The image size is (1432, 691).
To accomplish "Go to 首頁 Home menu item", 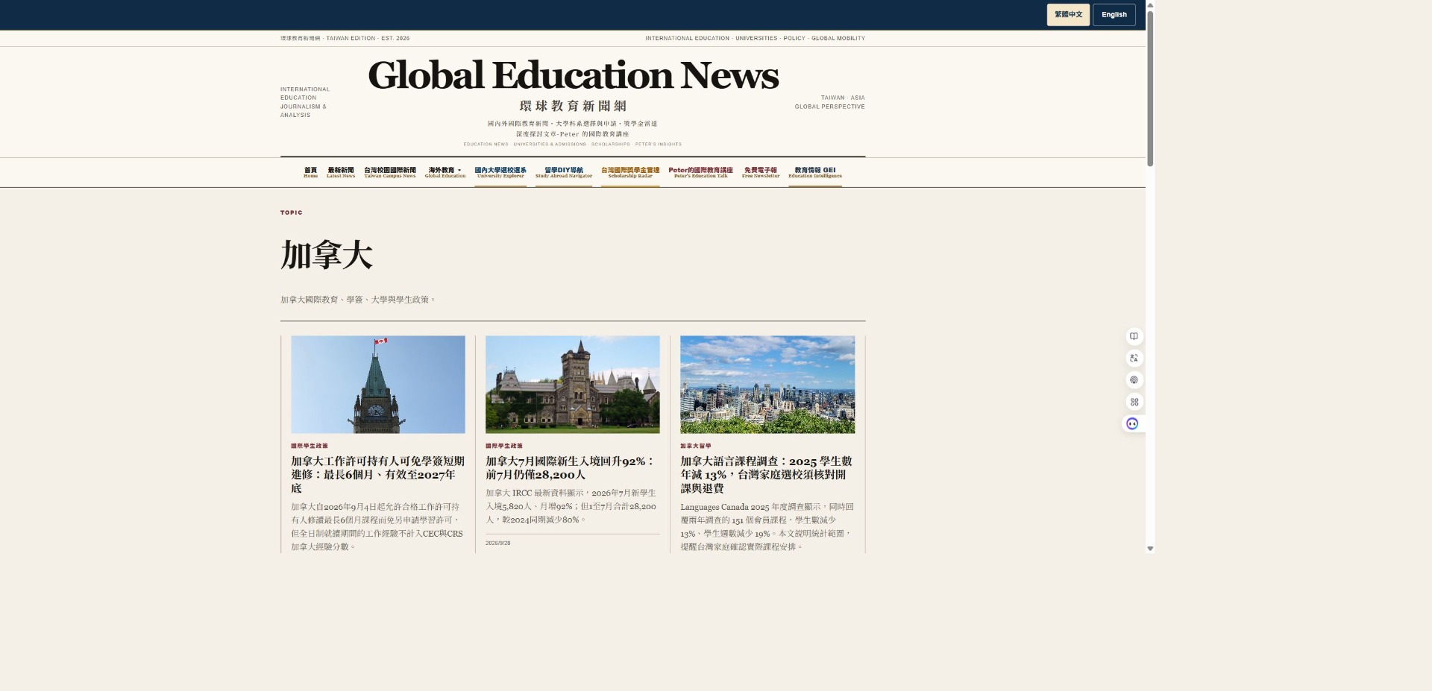I will 310,172.
